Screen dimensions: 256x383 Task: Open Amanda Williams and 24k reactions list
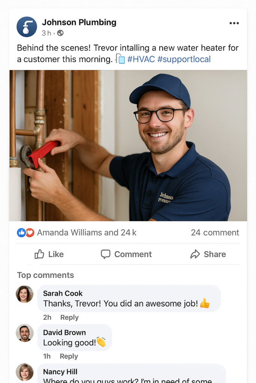pyautogui.click(x=87, y=233)
